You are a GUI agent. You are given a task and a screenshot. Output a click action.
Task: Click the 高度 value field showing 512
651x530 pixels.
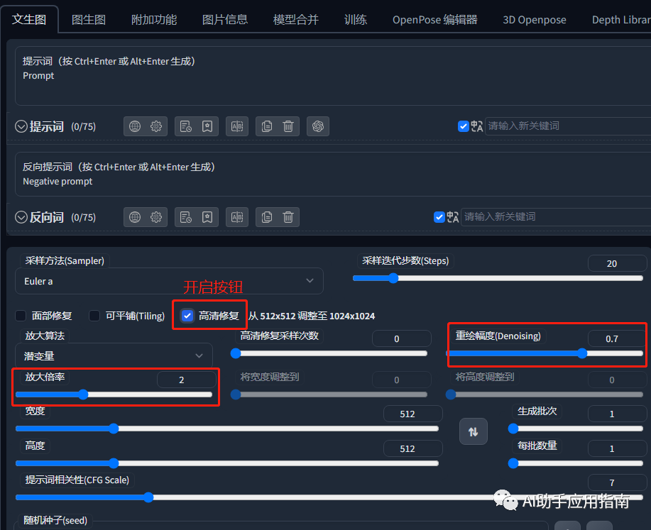pos(413,448)
